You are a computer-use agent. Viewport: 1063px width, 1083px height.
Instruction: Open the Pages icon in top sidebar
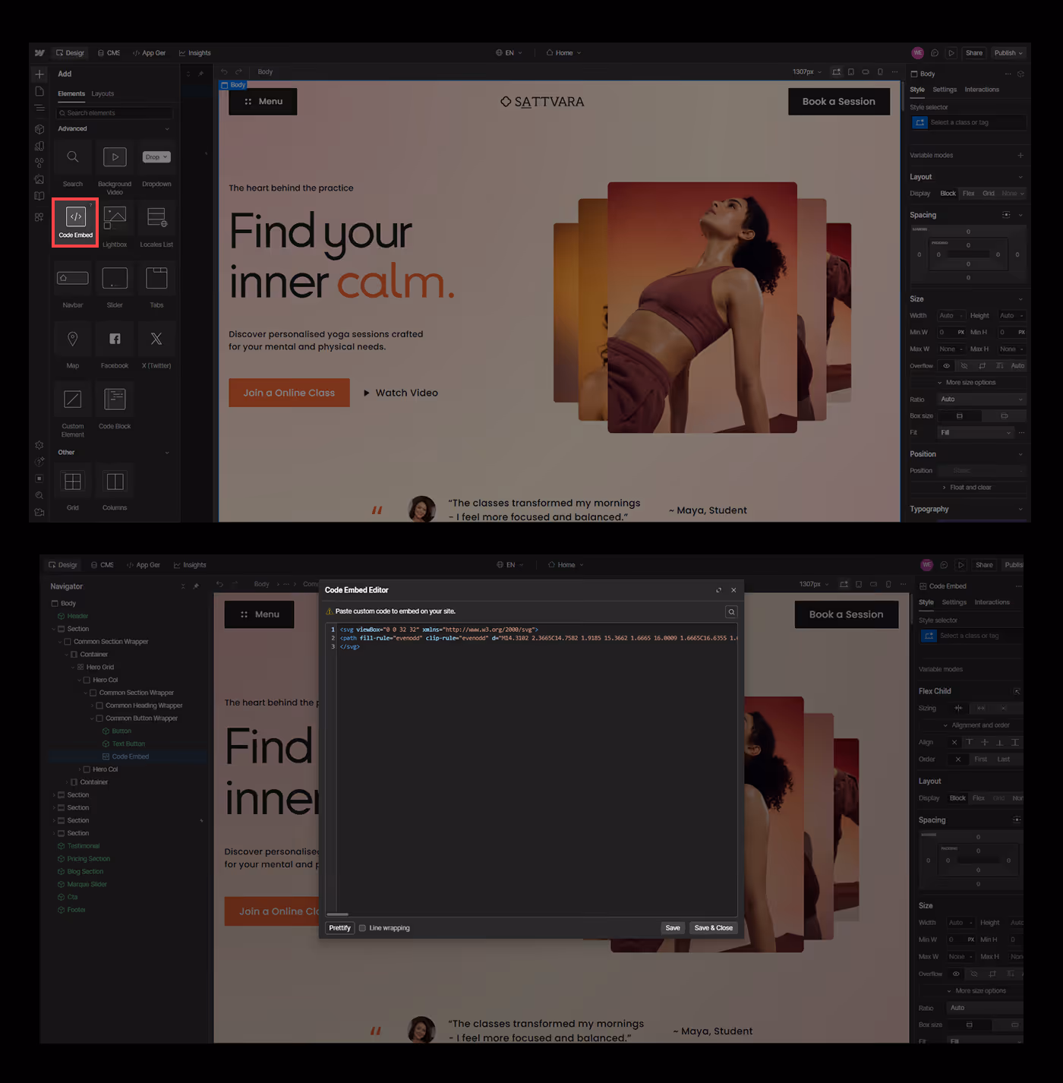pos(39,91)
